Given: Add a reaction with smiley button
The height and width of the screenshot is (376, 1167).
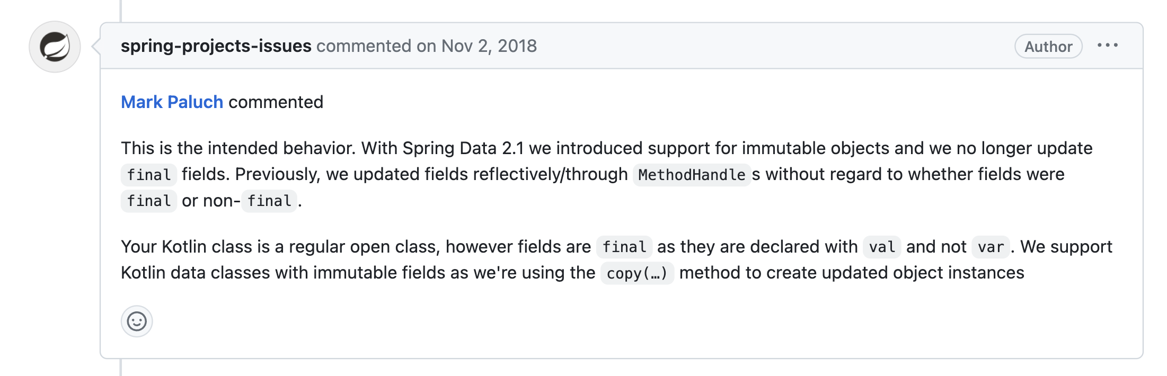Looking at the screenshot, I should point(137,321).
